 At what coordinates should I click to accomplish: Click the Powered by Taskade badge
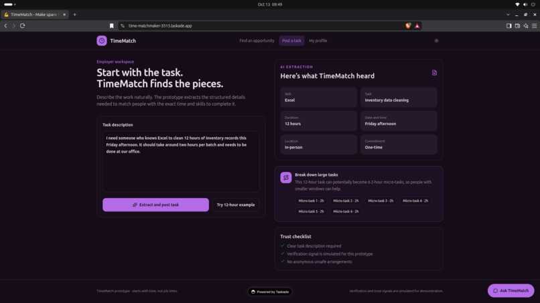click(x=269, y=292)
